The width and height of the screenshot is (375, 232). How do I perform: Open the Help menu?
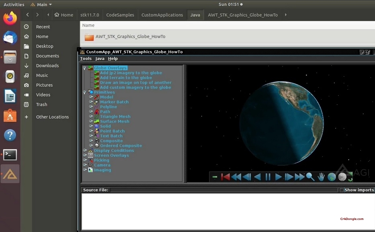(x=113, y=58)
